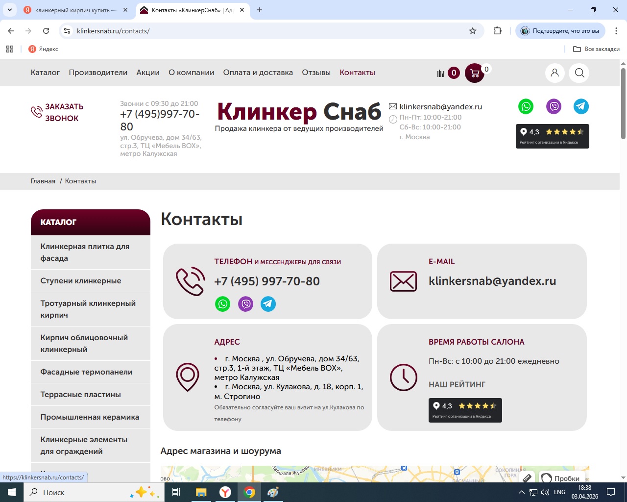The image size is (627, 502).
Task: Open Viber icon in the phone contact card
Action: pos(245,304)
